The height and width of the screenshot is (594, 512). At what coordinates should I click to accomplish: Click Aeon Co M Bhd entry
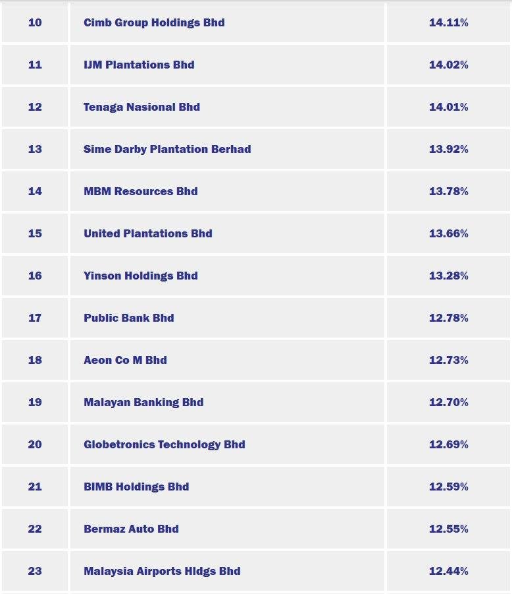125,360
